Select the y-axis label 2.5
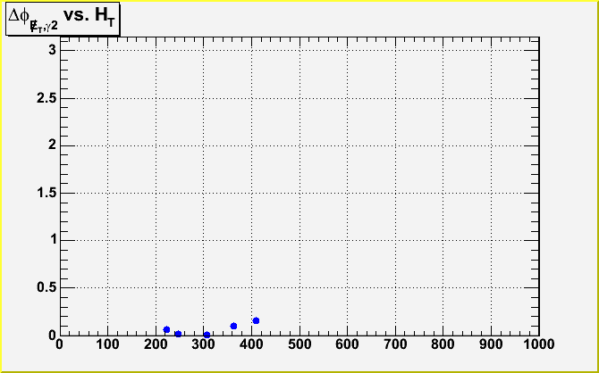The image size is (599, 373). (x=46, y=97)
